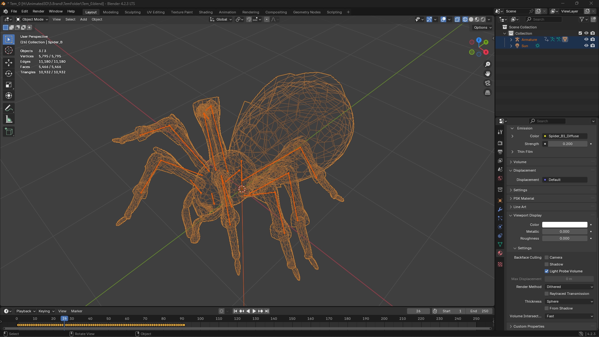Switch to the Shading workspace tab
The image size is (599, 337).
coord(206,12)
